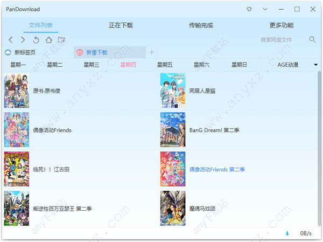
Task: Open the title bar dropdown menu chevron
Action: pos(265,9)
